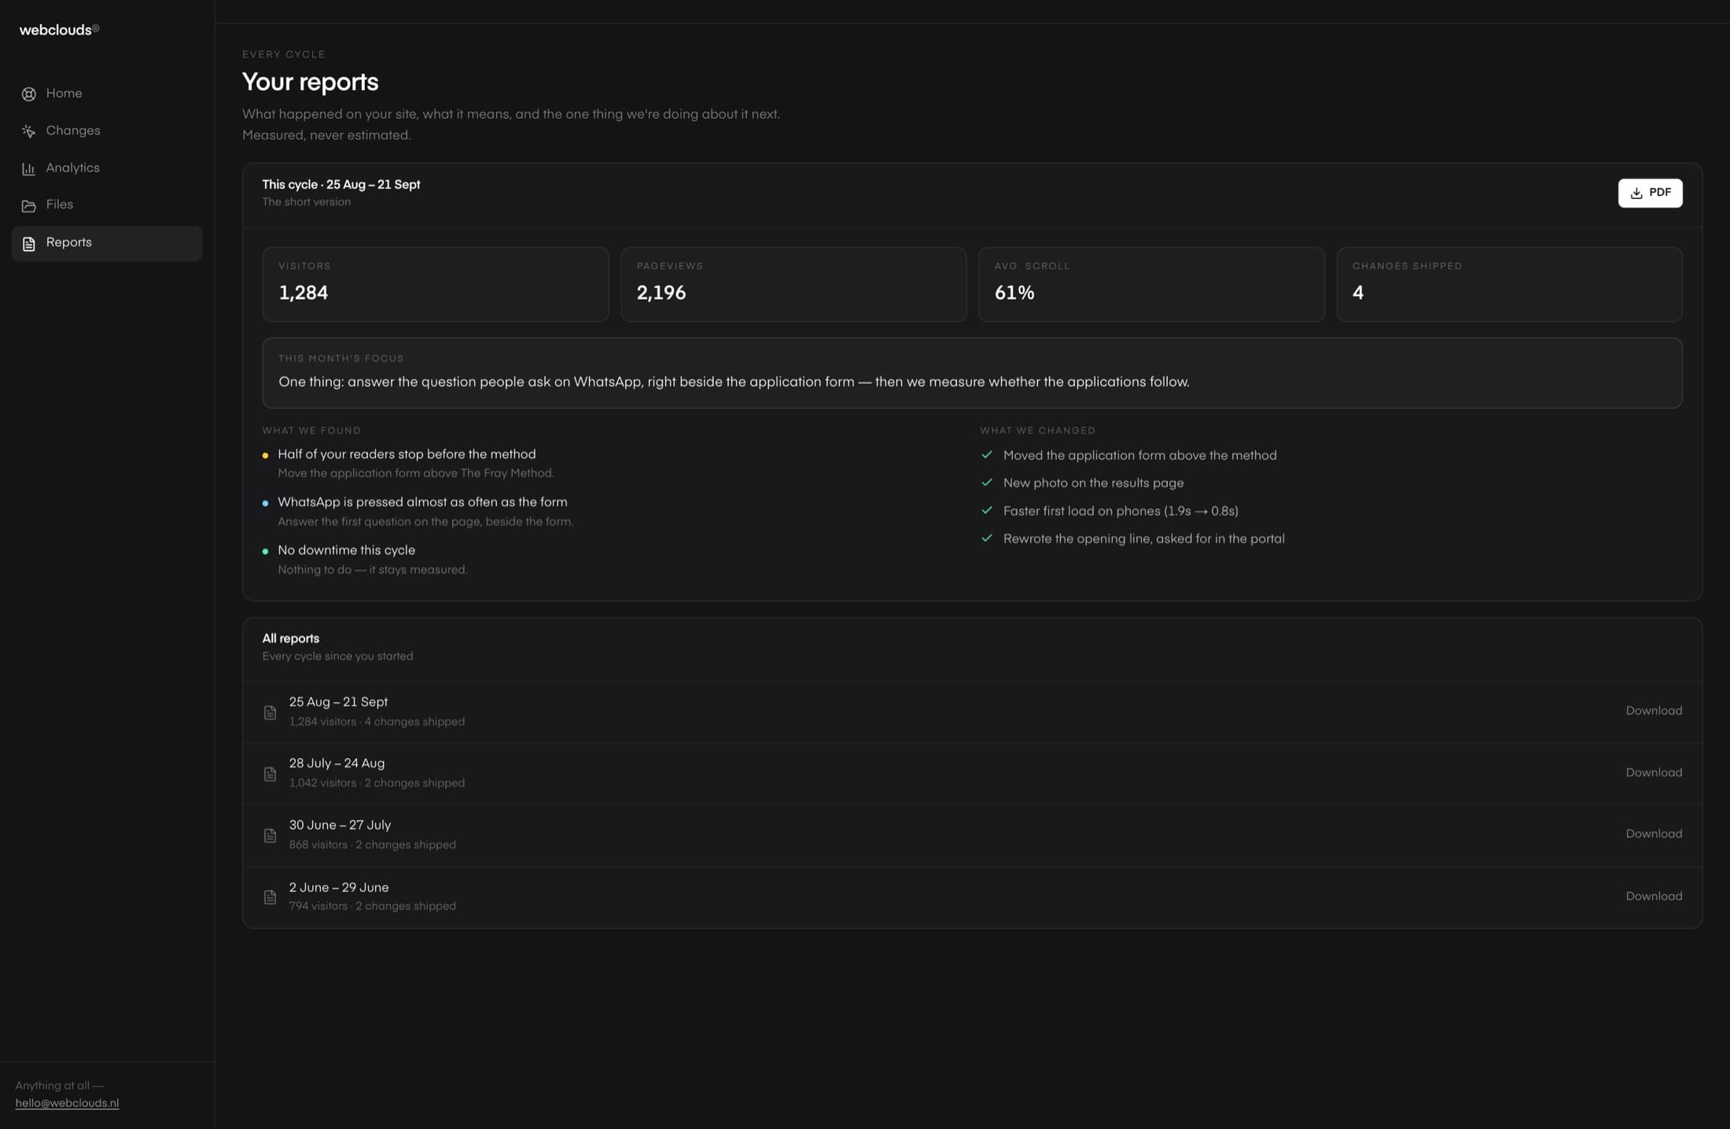Click yellow dot beside 'Half of your readers'

click(x=265, y=455)
